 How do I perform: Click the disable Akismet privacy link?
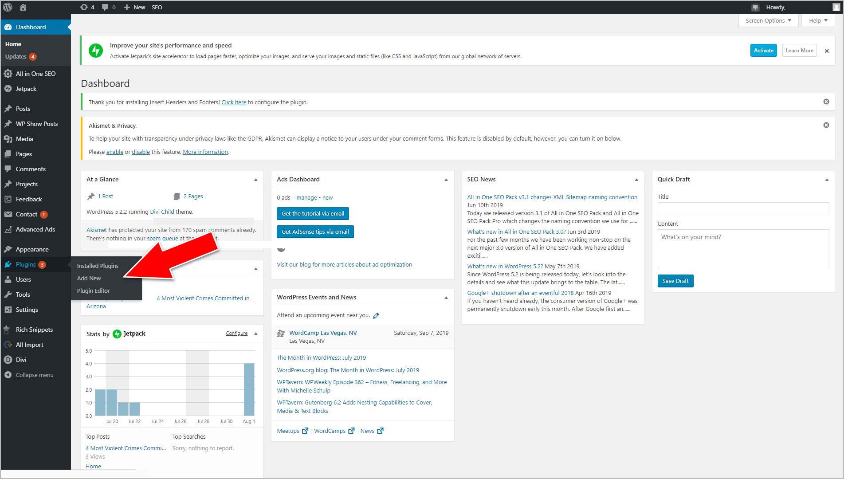[x=141, y=152]
